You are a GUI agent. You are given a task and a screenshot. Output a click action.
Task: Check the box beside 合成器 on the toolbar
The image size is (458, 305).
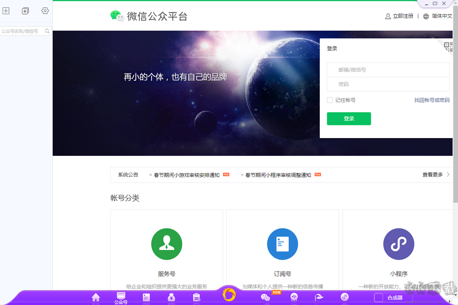[378, 298]
